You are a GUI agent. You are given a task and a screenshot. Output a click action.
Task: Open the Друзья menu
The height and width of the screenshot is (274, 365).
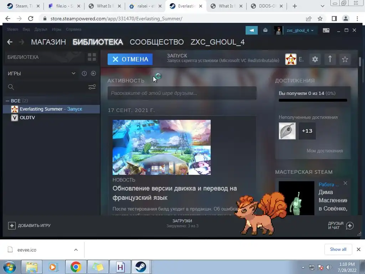[41, 29]
